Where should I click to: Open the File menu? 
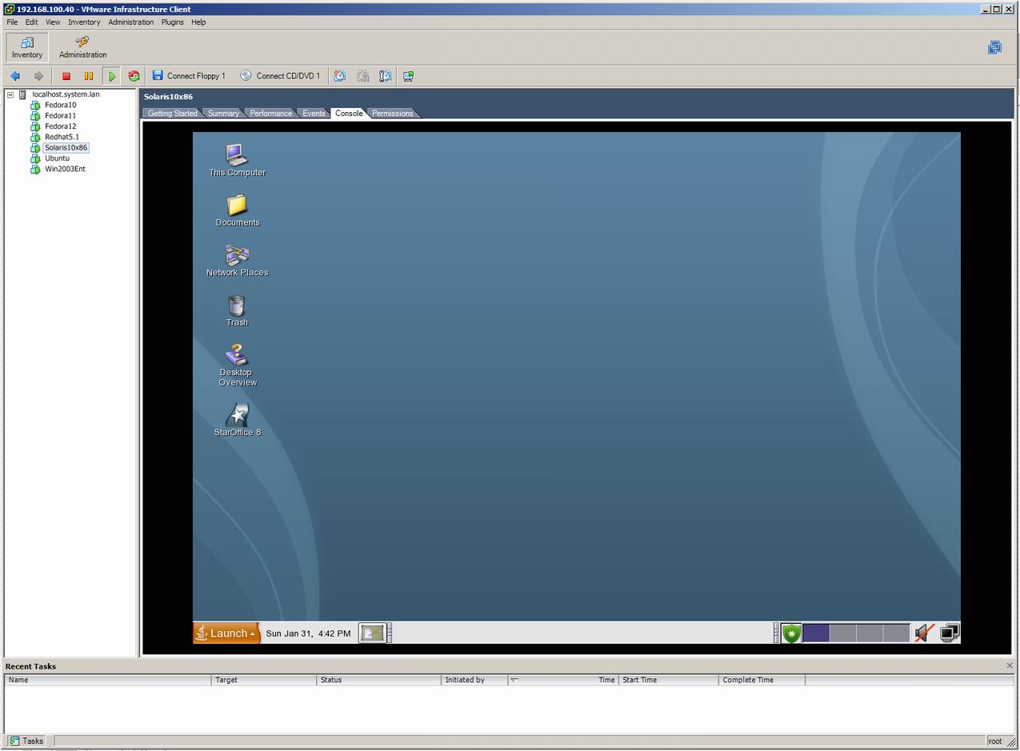pyautogui.click(x=12, y=22)
